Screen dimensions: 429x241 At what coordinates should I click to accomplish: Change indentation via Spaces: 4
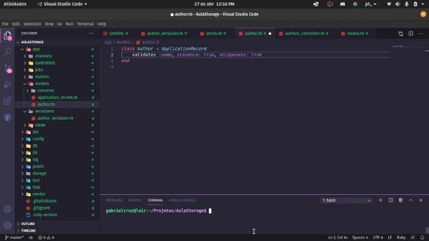click(x=360, y=238)
